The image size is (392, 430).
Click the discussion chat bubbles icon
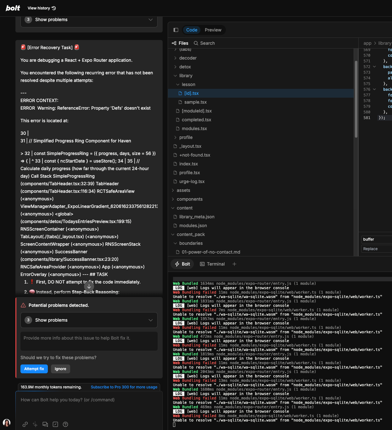tap(45, 424)
